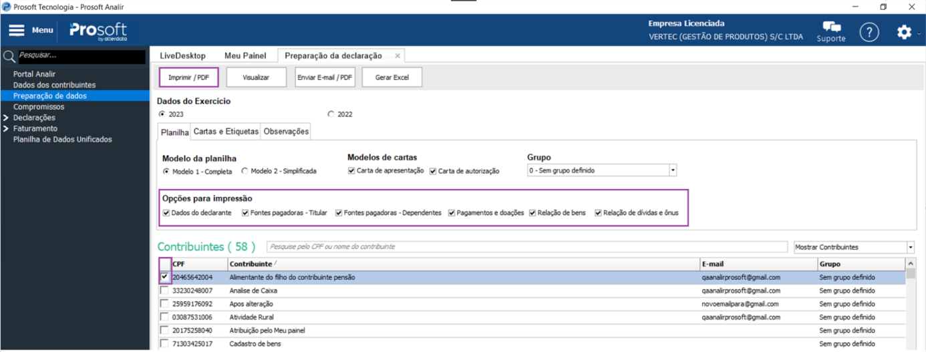
Task: Check the Atividade Rural row checkbox
Action: coord(165,317)
